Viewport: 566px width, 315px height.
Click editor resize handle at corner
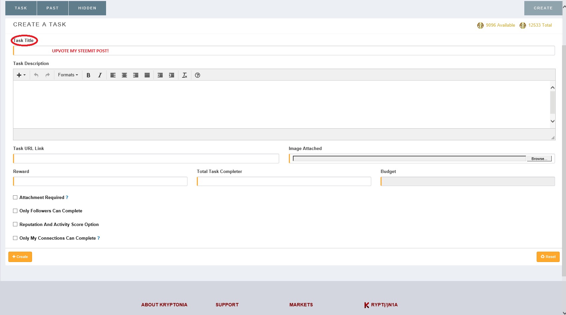(x=553, y=138)
